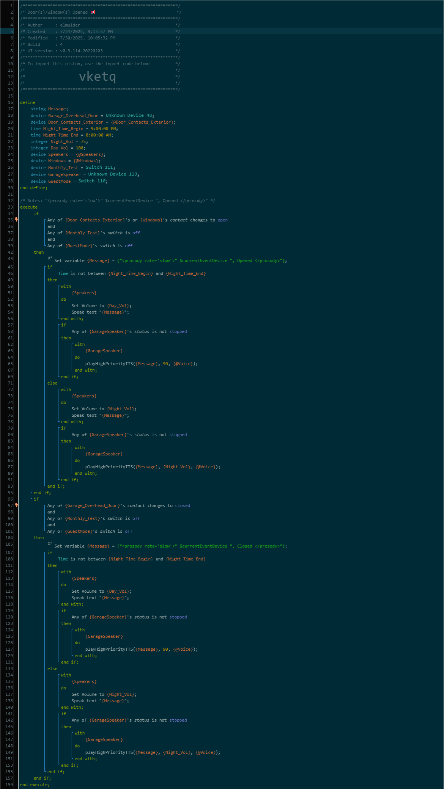The width and height of the screenshot is (447, 791).
Task: Click Speak text Message on line 138
Action: pos(100,701)
